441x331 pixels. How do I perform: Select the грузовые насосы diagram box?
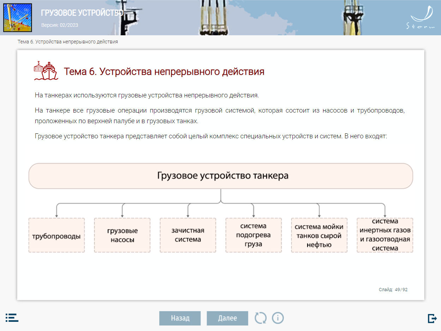122,235
